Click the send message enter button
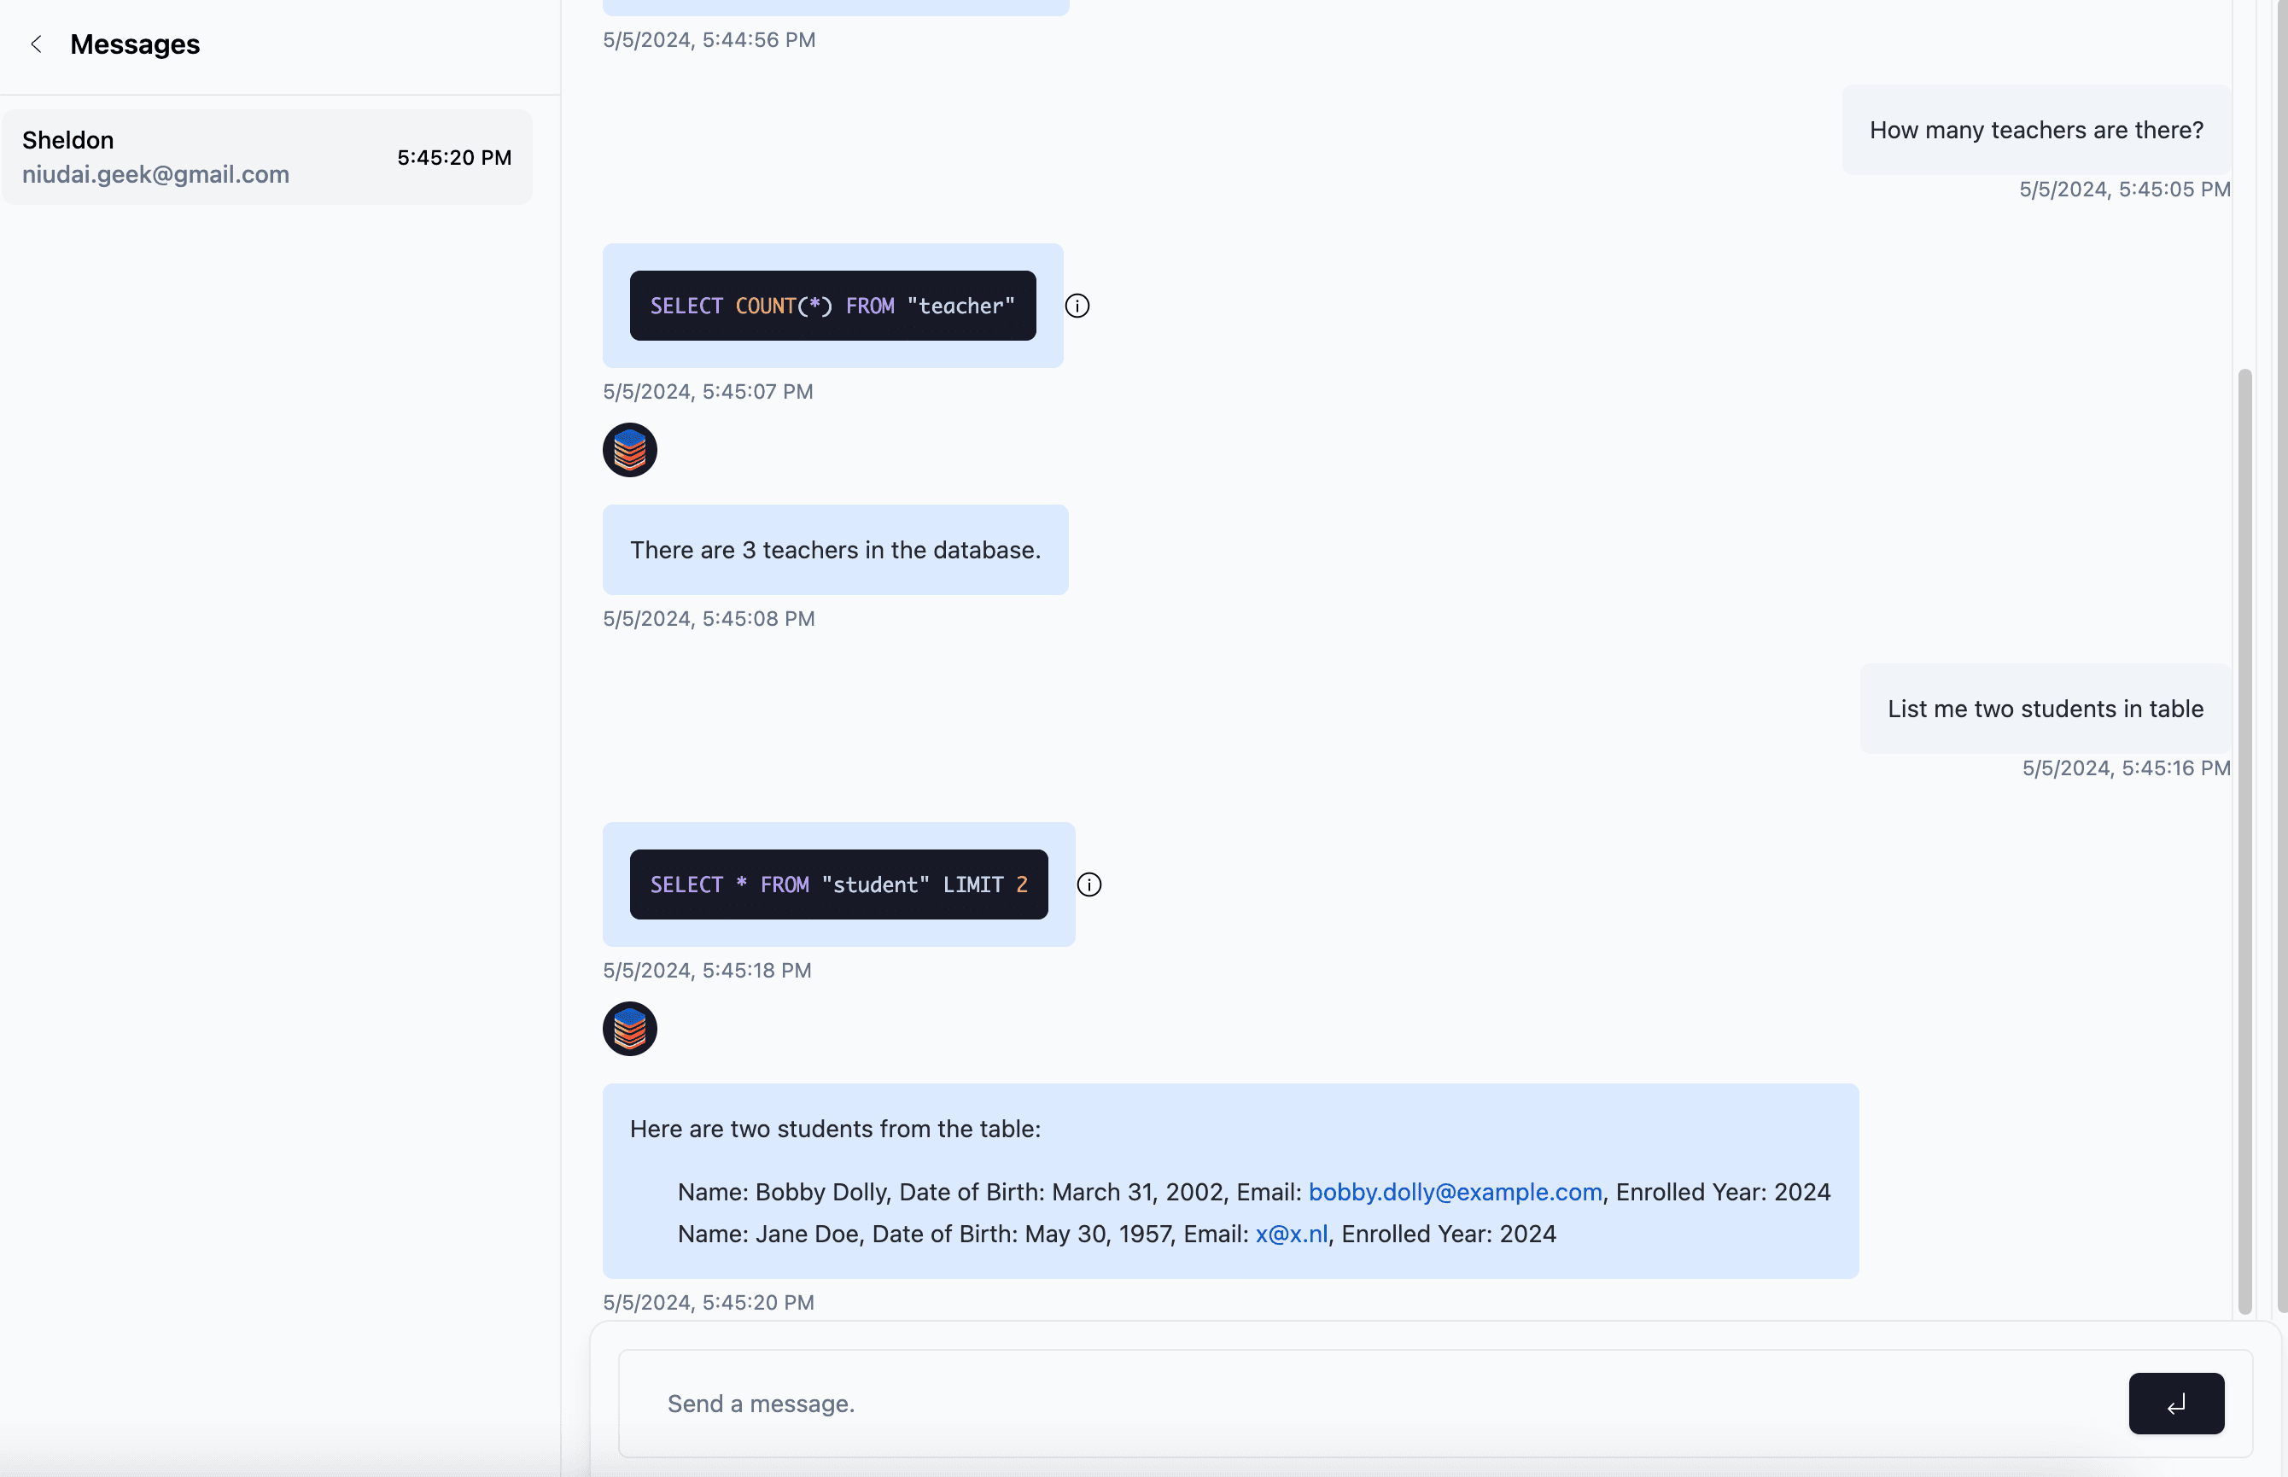Screen dimensions: 2288x1477 (2176, 1404)
